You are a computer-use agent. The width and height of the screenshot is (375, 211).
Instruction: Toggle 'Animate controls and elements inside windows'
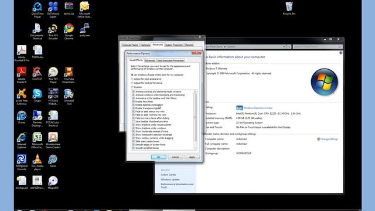point(133,91)
